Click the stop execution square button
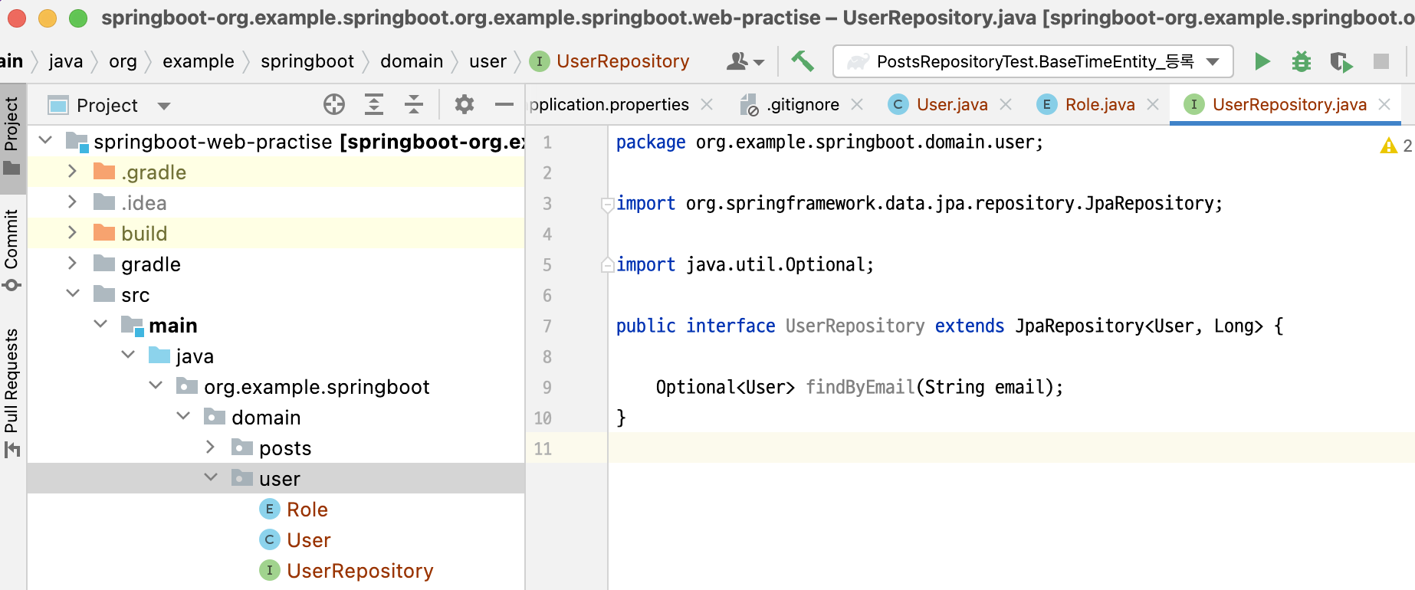Image resolution: width=1415 pixels, height=590 pixels. 1381,61
